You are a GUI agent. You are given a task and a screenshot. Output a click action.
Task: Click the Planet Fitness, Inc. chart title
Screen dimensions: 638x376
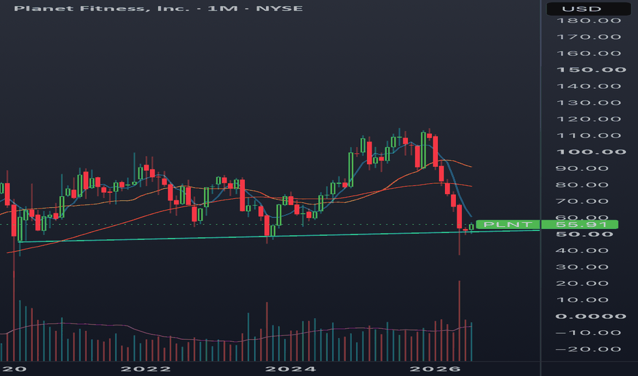(158, 8)
